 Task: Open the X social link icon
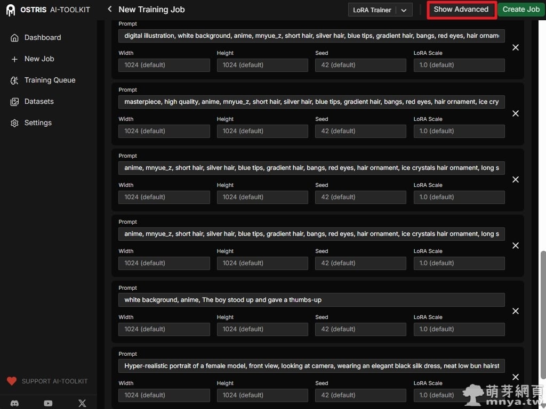(x=82, y=403)
